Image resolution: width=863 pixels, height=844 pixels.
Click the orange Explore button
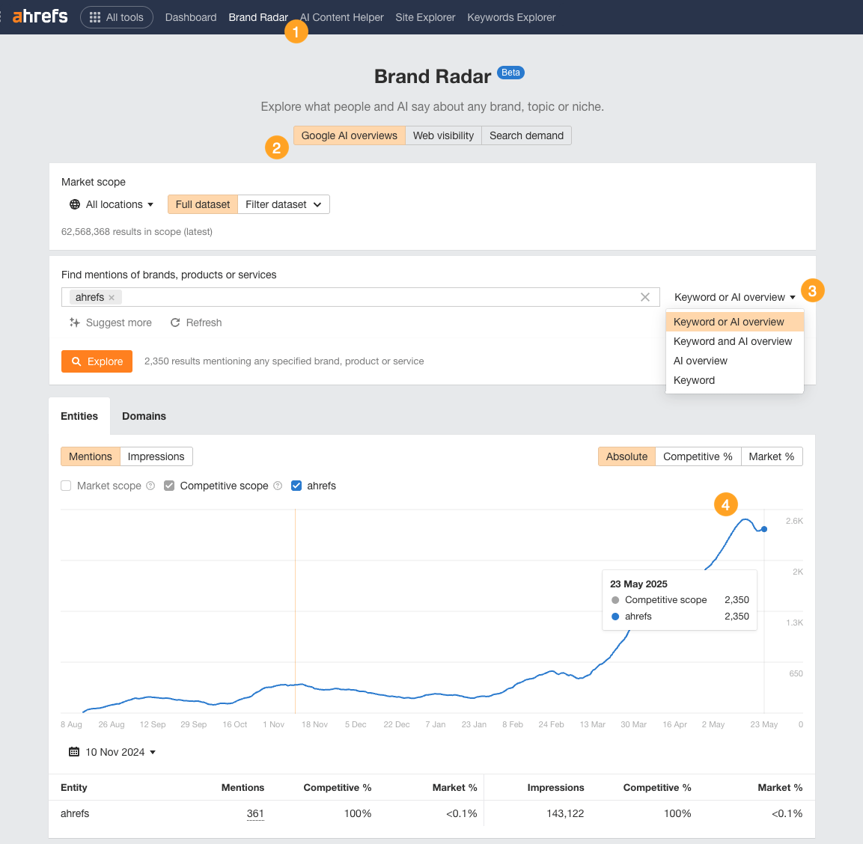tap(97, 361)
